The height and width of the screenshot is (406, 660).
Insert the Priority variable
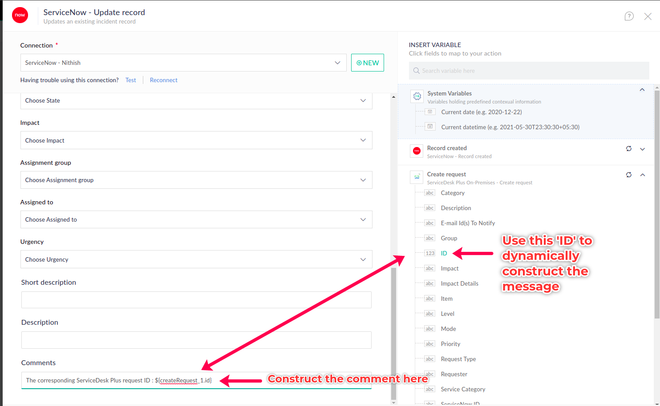450,344
